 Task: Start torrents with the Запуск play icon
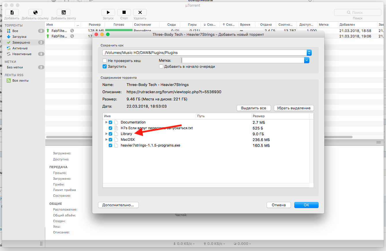pos(108,12)
